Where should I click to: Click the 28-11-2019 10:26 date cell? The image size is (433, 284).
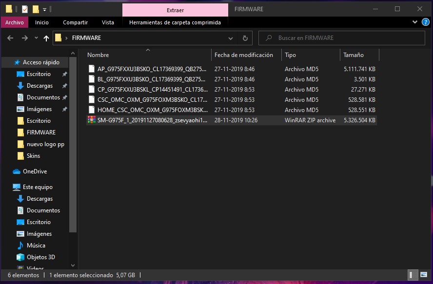pos(236,120)
